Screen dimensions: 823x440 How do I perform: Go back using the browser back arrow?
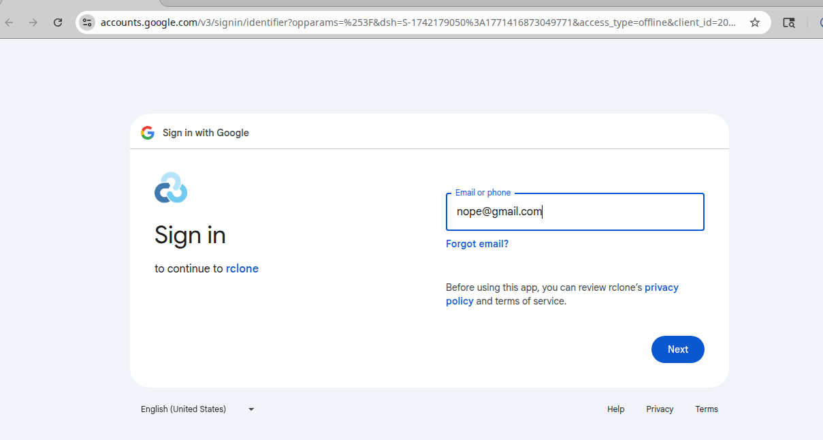pyautogui.click(x=10, y=22)
